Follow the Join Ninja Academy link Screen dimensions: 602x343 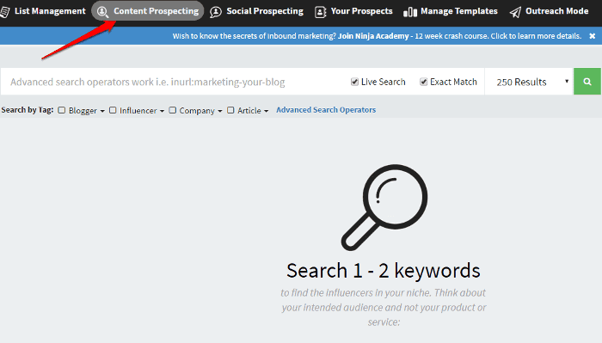373,36
